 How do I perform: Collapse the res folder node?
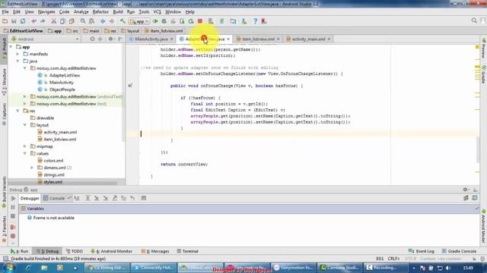[18, 111]
